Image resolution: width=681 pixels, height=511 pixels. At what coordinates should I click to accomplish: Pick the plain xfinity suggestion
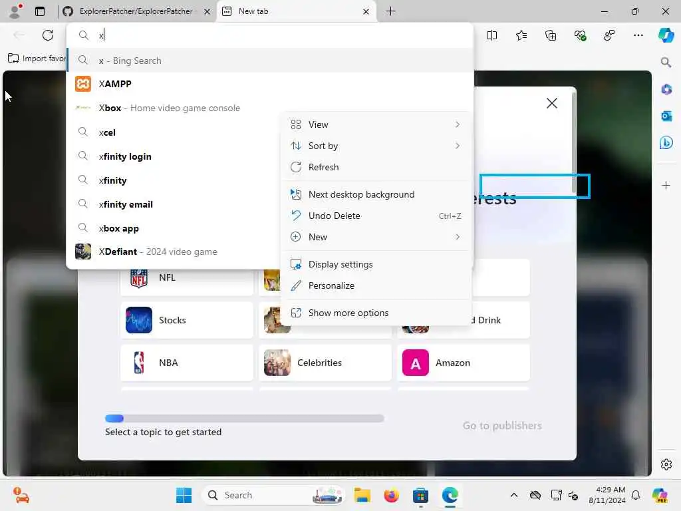coord(174,180)
